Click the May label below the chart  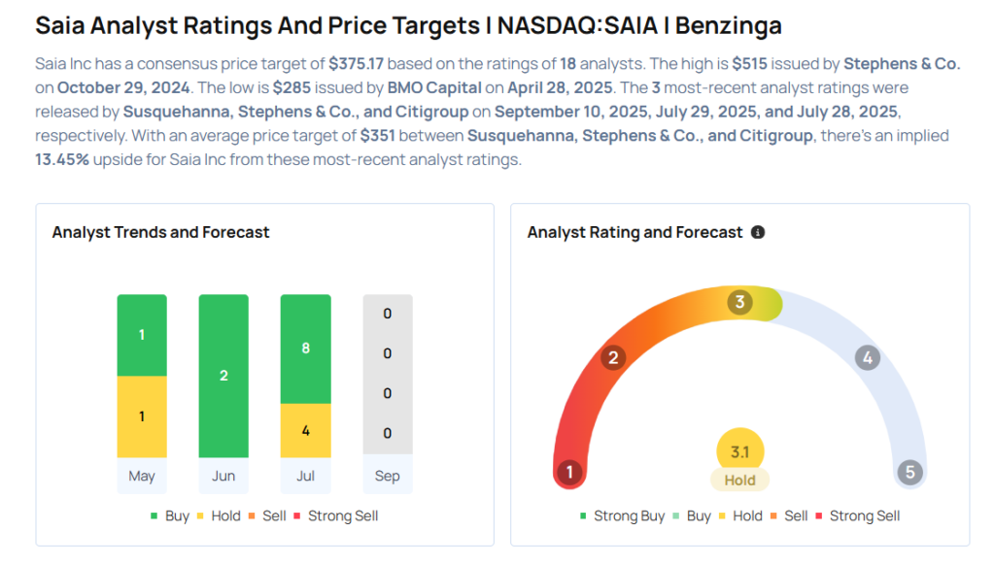tap(142, 477)
